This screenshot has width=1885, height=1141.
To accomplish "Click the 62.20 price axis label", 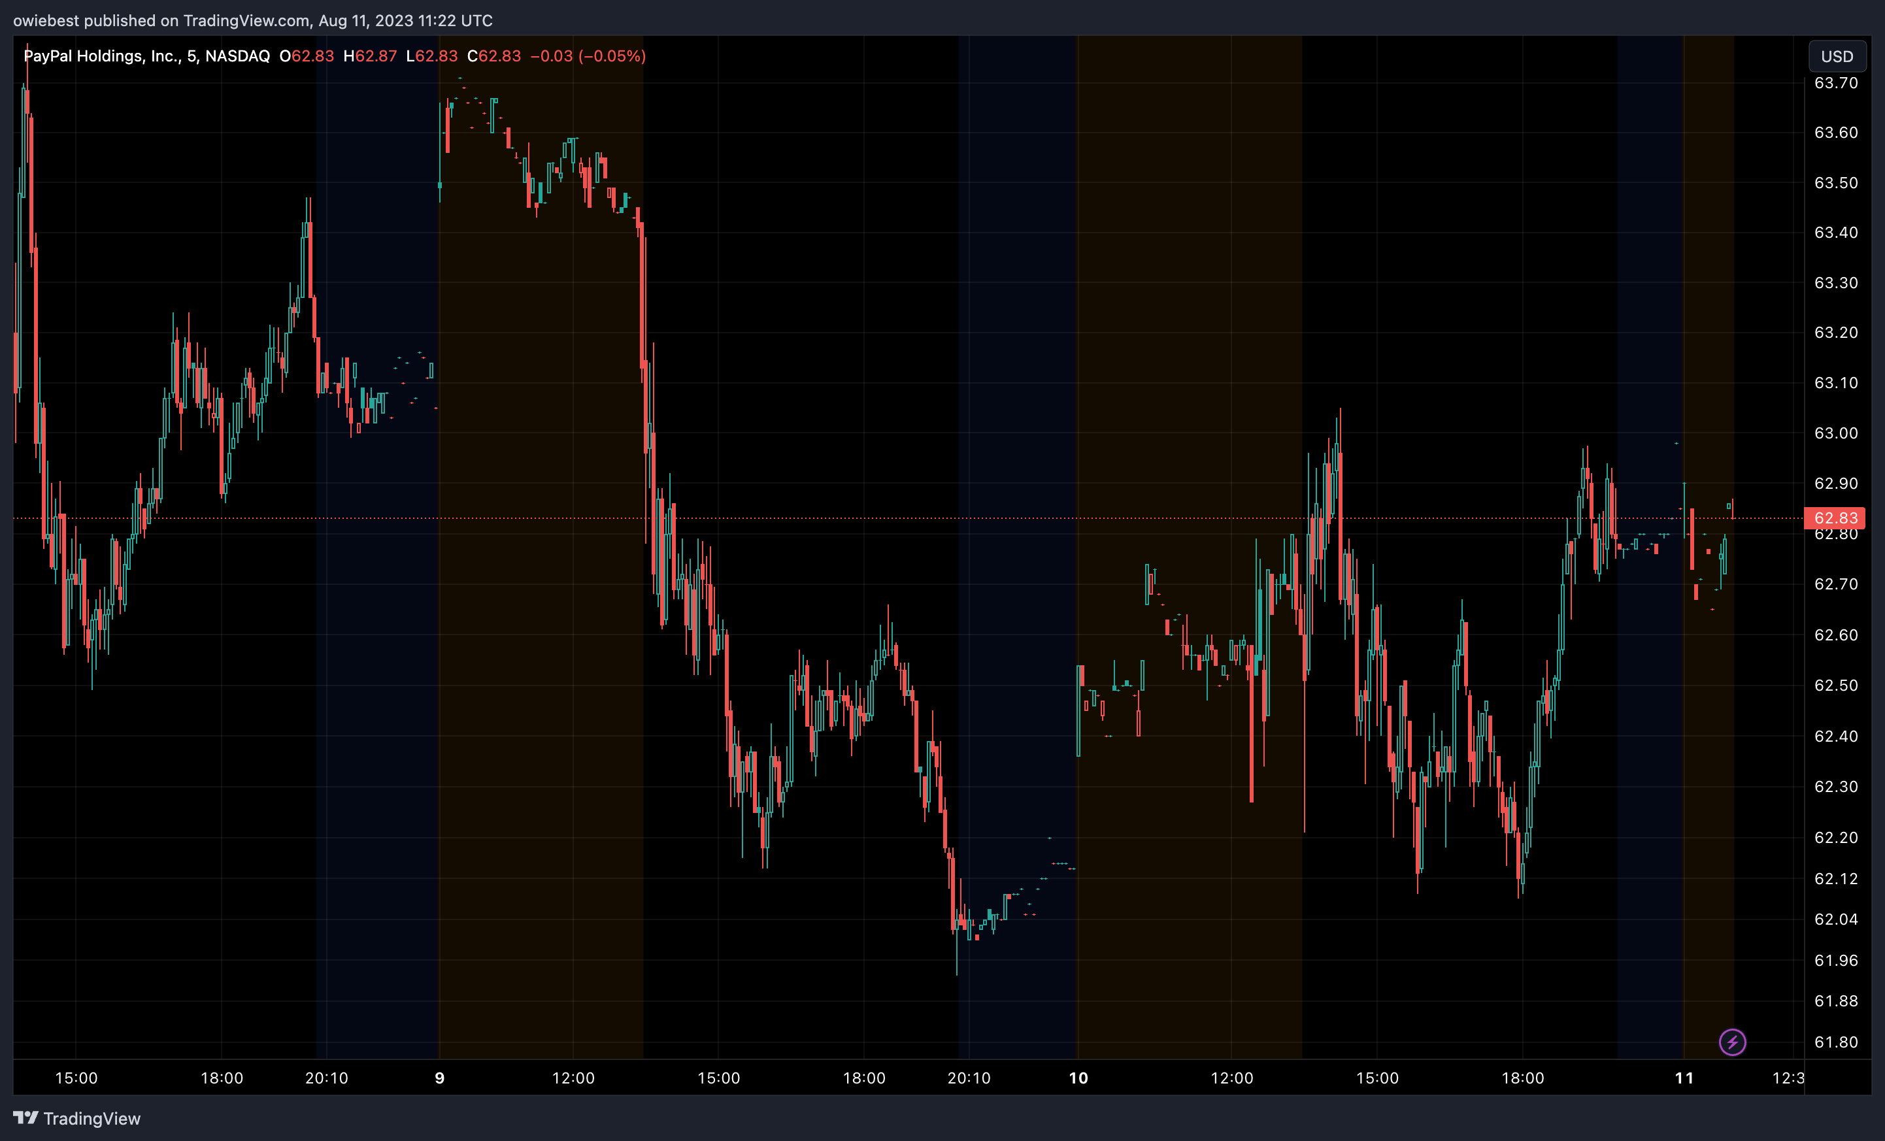I will 1836,838.
